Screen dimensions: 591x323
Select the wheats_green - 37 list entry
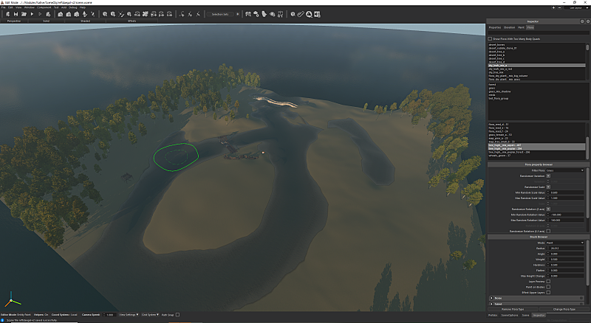tap(498, 156)
